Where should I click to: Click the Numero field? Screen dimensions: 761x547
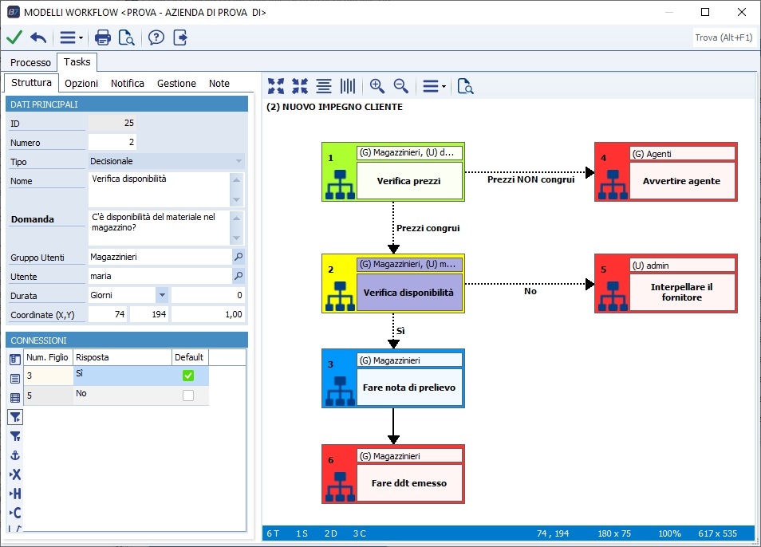pyautogui.click(x=112, y=142)
